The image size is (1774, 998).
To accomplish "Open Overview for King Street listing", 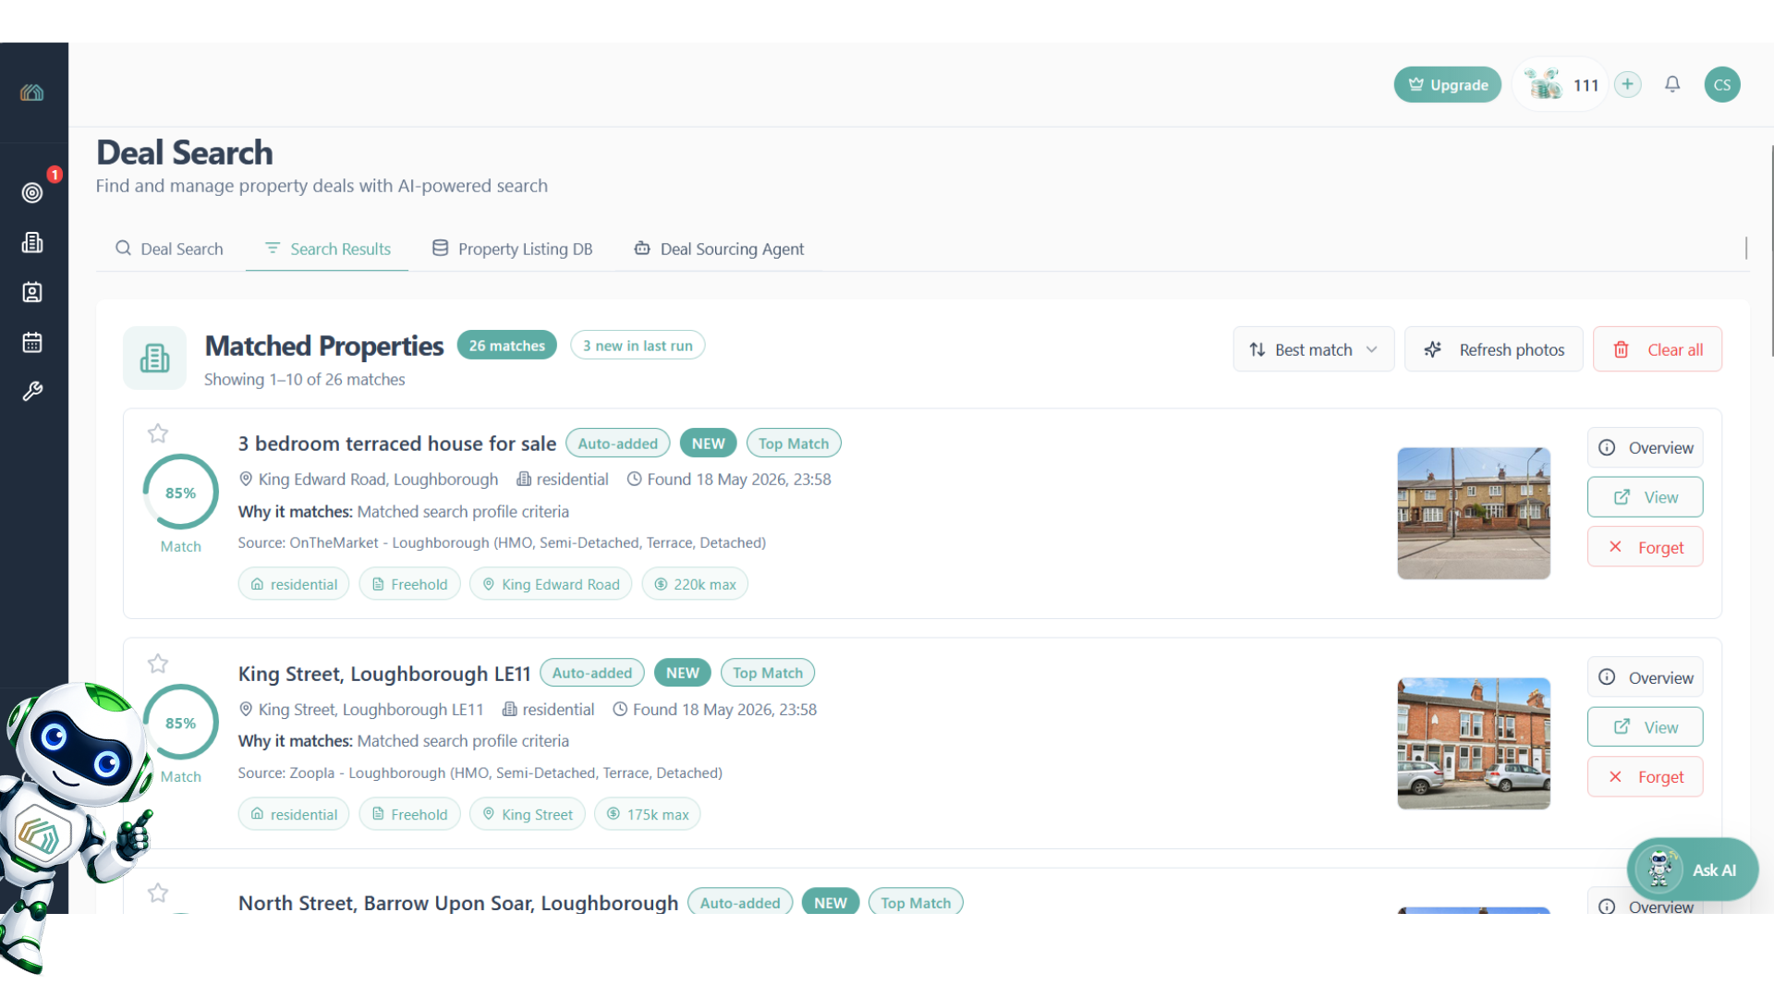I will 1646,678.
